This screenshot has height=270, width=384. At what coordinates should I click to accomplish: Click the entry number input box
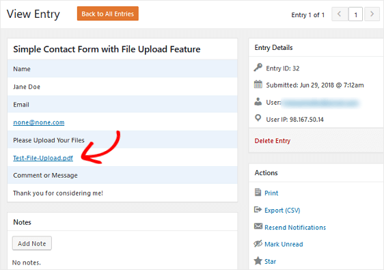[x=355, y=14]
